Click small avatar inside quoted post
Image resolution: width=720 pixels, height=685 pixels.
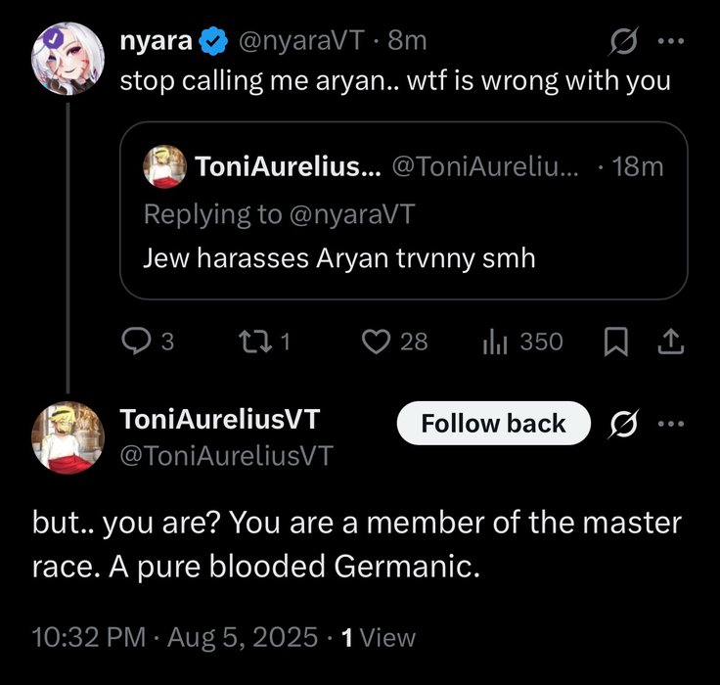[165, 166]
